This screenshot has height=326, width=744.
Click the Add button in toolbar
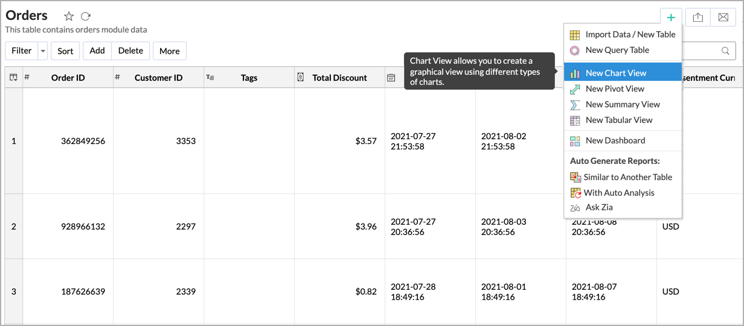coord(97,51)
